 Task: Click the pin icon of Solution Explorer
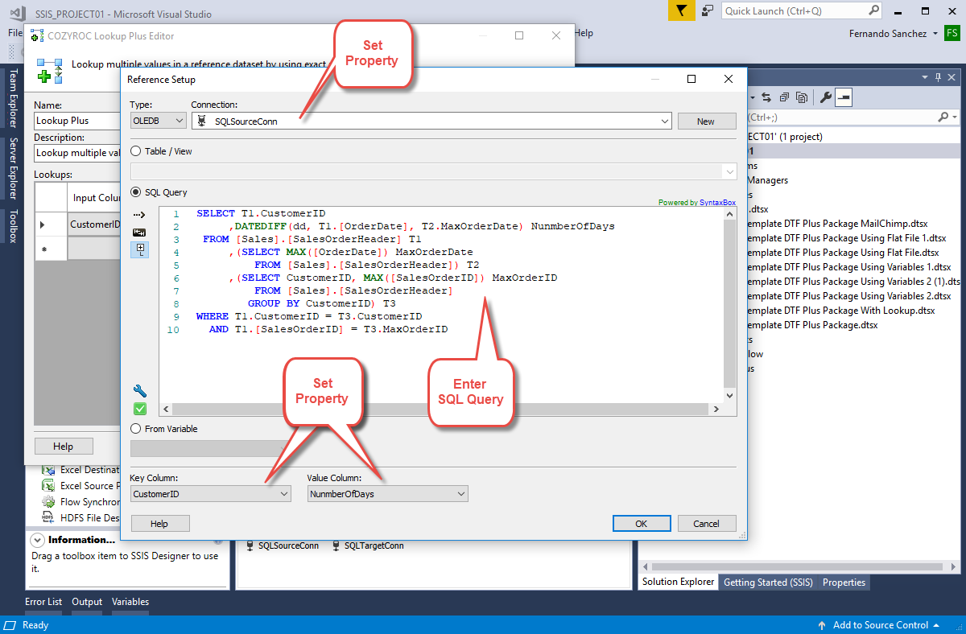point(937,76)
